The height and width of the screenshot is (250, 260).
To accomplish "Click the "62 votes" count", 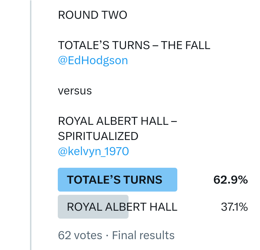I will click(80, 236).
